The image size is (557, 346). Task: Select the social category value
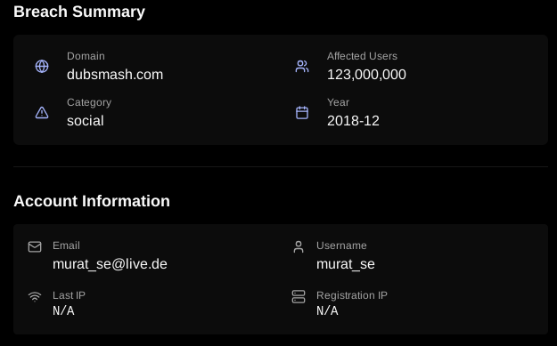click(x=86, y=121)
